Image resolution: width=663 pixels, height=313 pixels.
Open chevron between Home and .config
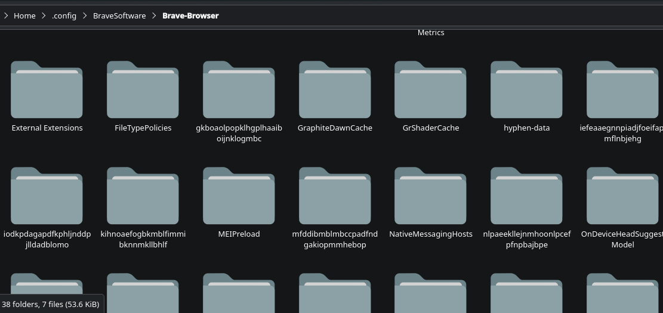click(x=44, y=16)
